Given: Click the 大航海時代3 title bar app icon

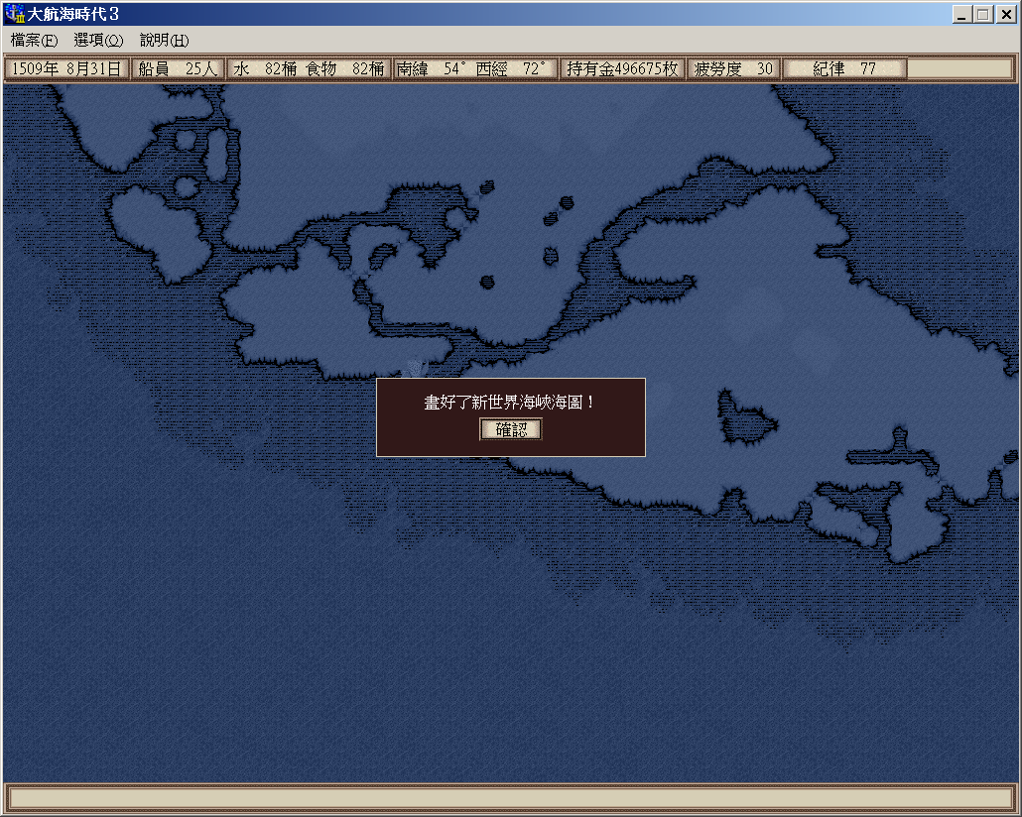Looking at the screenshot, I should click(x=15, y=15).
